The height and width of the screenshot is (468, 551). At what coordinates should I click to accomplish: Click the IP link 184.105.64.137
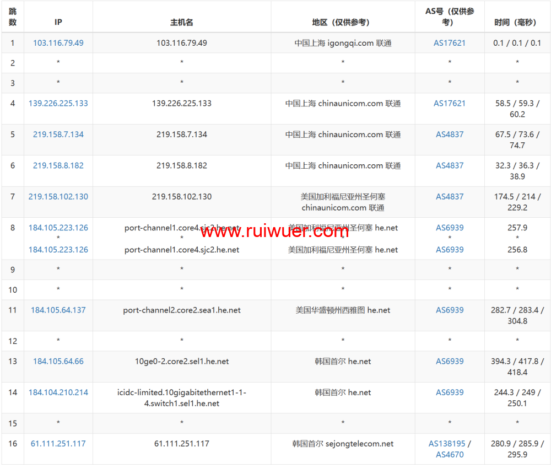[58, 310]
